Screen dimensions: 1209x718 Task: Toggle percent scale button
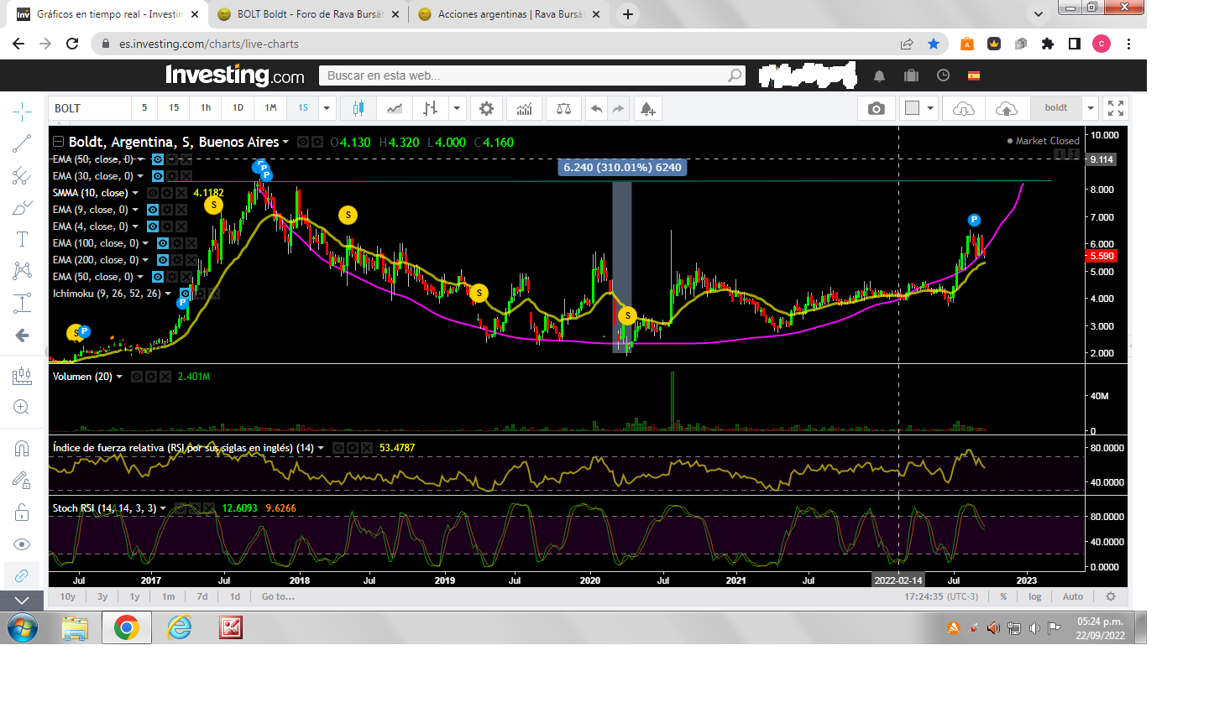pos(1003,596)
